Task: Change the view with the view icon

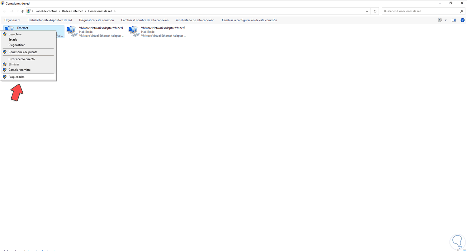Action: pyautogui.click(x=440, y=20)
